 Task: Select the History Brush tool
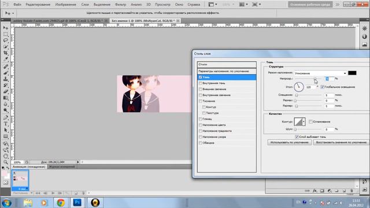(6, 85)
